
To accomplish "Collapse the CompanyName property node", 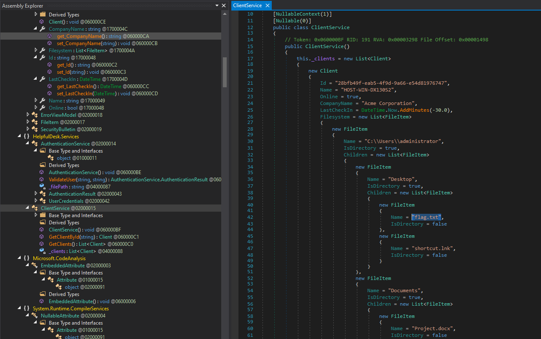I will (36, 29).
